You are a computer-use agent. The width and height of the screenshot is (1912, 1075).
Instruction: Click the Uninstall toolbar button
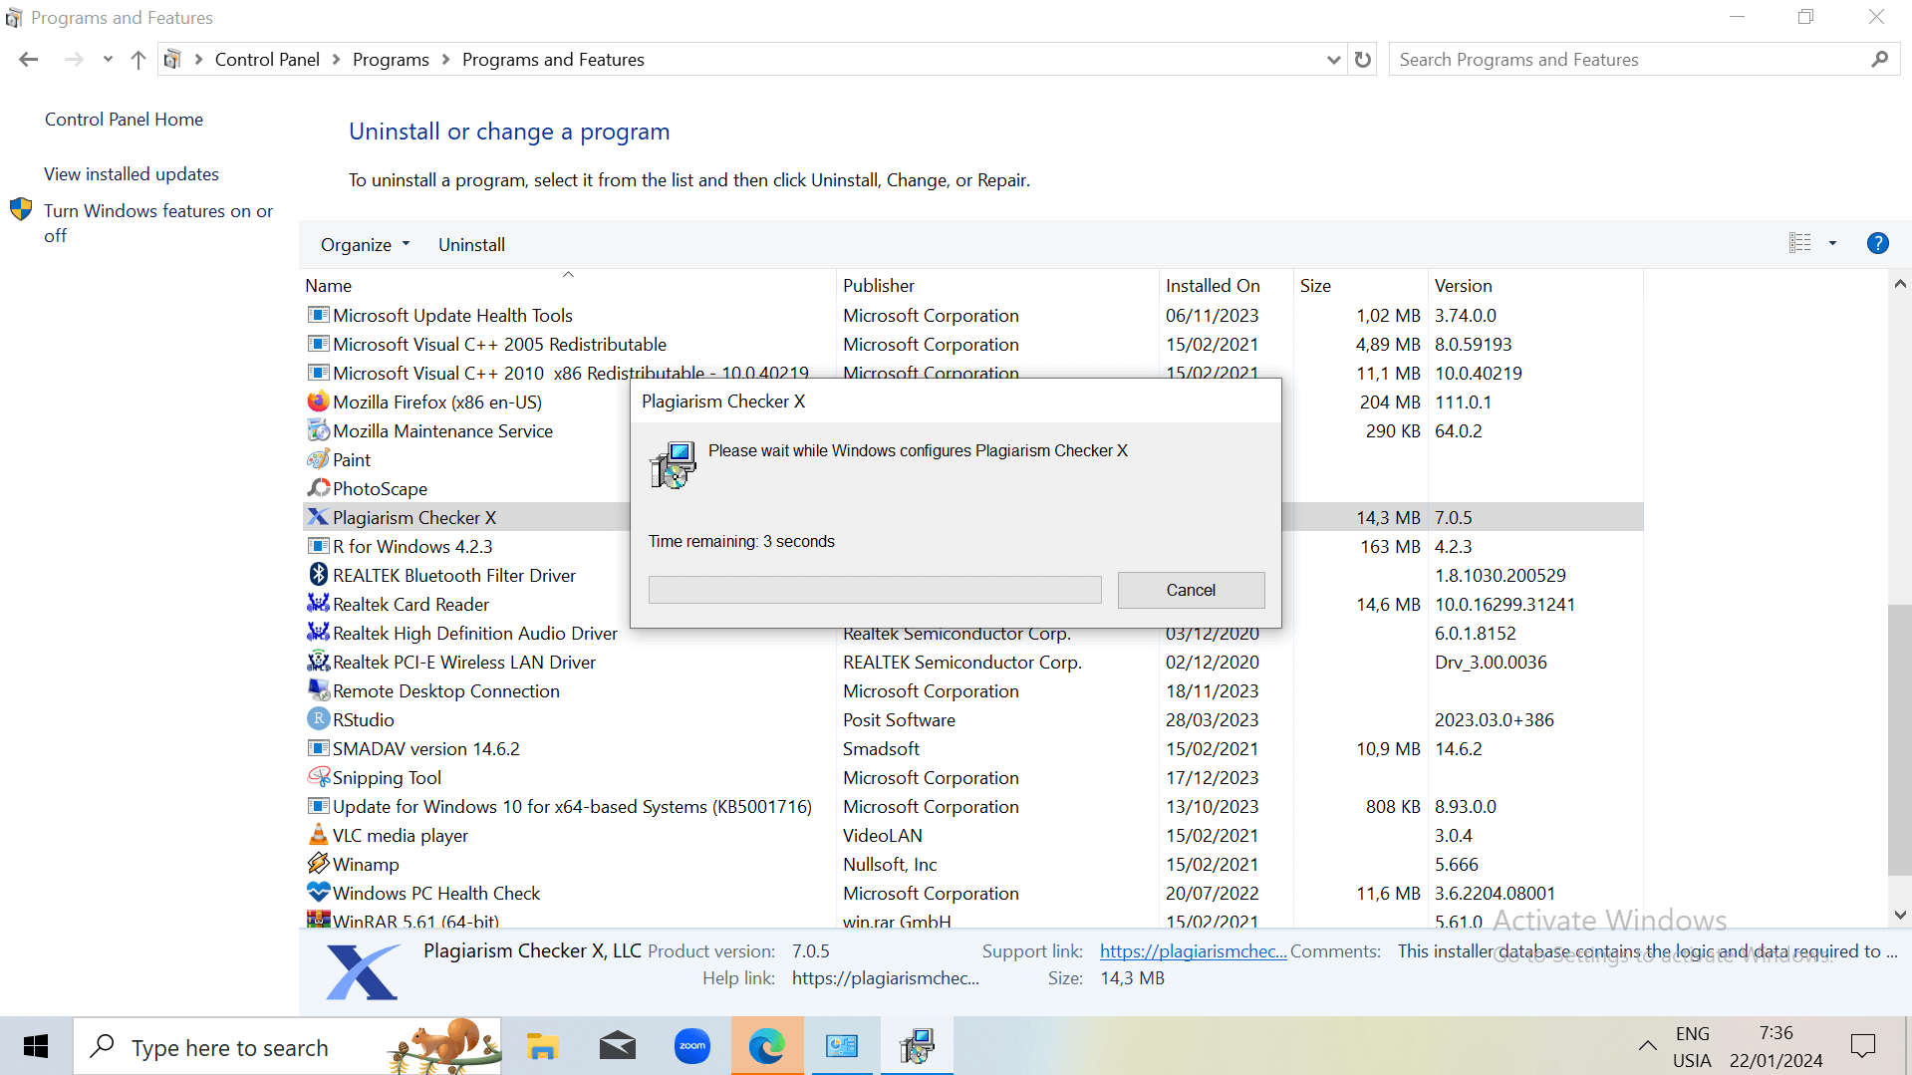pyautogui.click(x=471, y=245)
